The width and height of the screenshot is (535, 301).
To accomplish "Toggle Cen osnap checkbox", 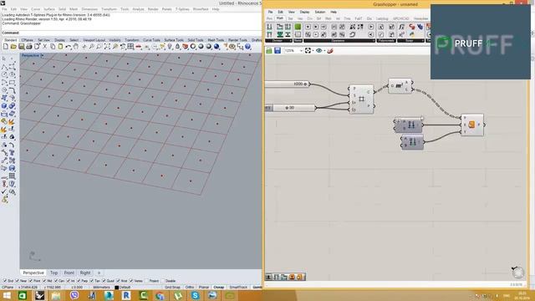I will click(56, 281).
